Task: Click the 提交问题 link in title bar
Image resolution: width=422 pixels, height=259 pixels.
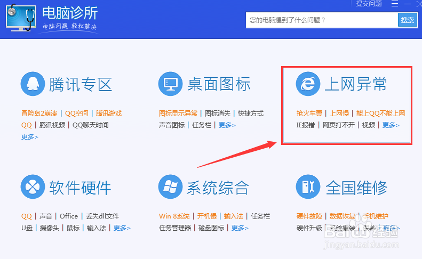Action: [x=369, y=4]
